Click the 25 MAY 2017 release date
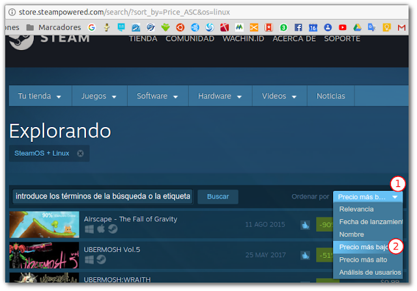This screenshot has width=417, height=291. click(x=266, y=255)
